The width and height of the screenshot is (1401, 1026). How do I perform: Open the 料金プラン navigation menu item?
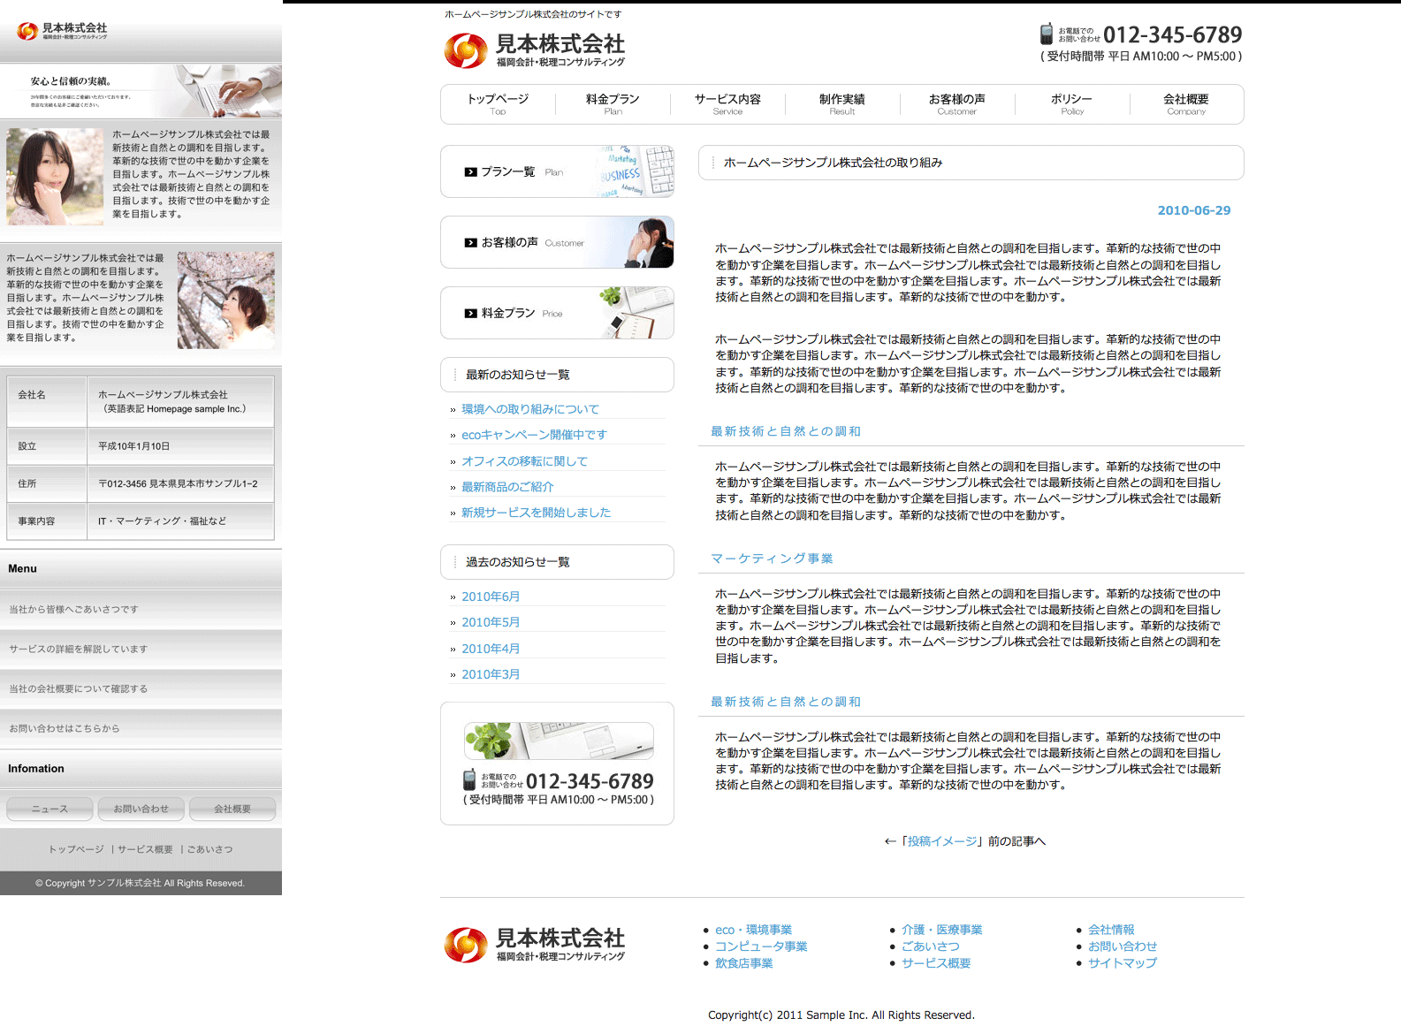click(613, 103)
